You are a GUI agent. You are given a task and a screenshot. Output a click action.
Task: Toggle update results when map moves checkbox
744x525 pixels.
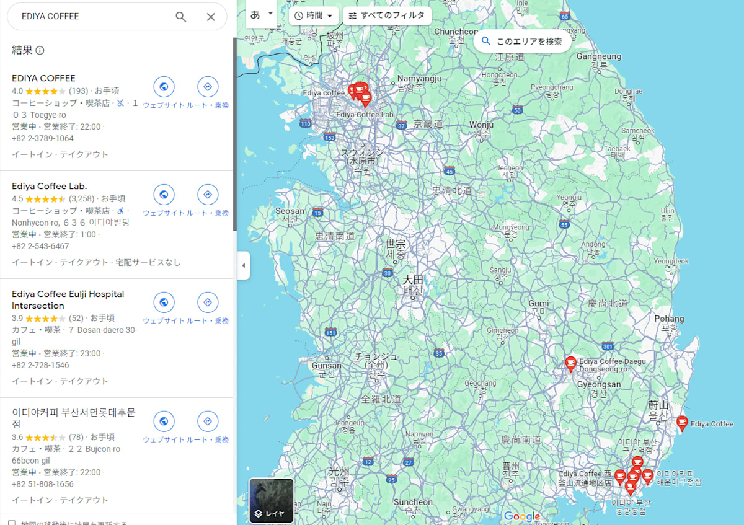click(12, 522)
